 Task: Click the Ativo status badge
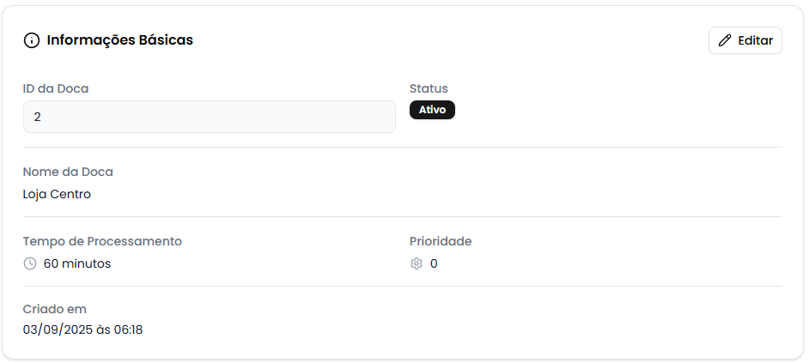coord(432,110)
